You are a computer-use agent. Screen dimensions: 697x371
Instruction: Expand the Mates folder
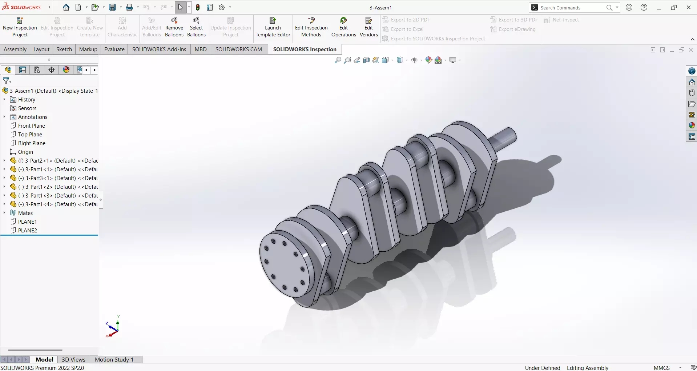[x=4, y=213]
